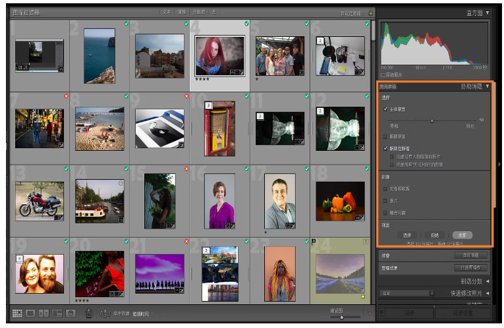Viewport: 504px width, 328px height.
Task: Click the 全部 preview button
Action: pyautogui.click(x=462, y=235)
